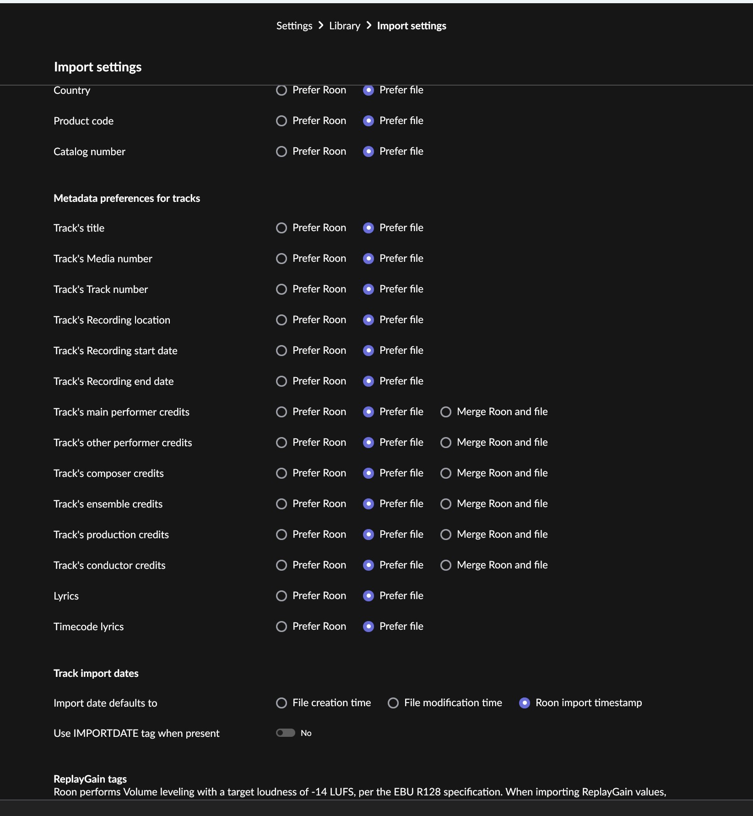Select Prefer Roon for Track's title

(281, 228)
